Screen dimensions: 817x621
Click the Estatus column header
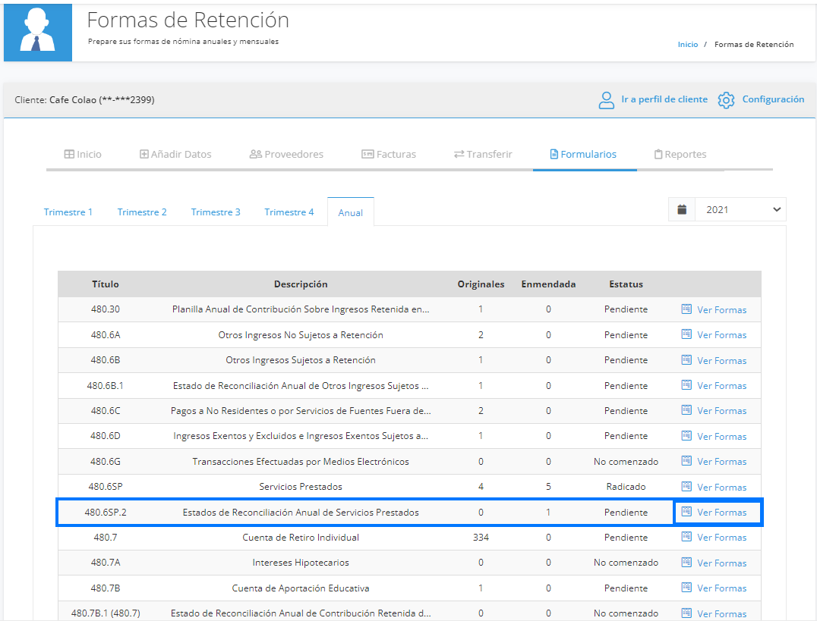click(626, 284)
